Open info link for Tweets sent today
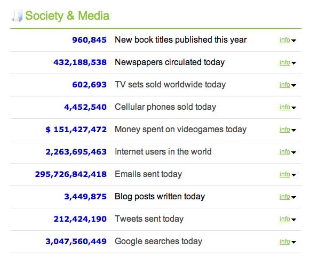Viewport: 310px width, 267px height. coord(285,219)
